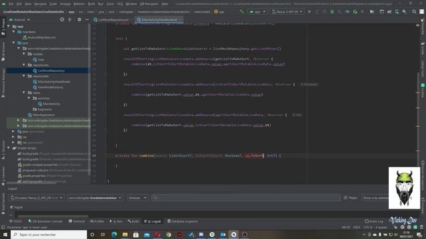The height and width of the screenshot is (239, 426).
Task: Open the Refactor menu
Action: tap(79, 4)
